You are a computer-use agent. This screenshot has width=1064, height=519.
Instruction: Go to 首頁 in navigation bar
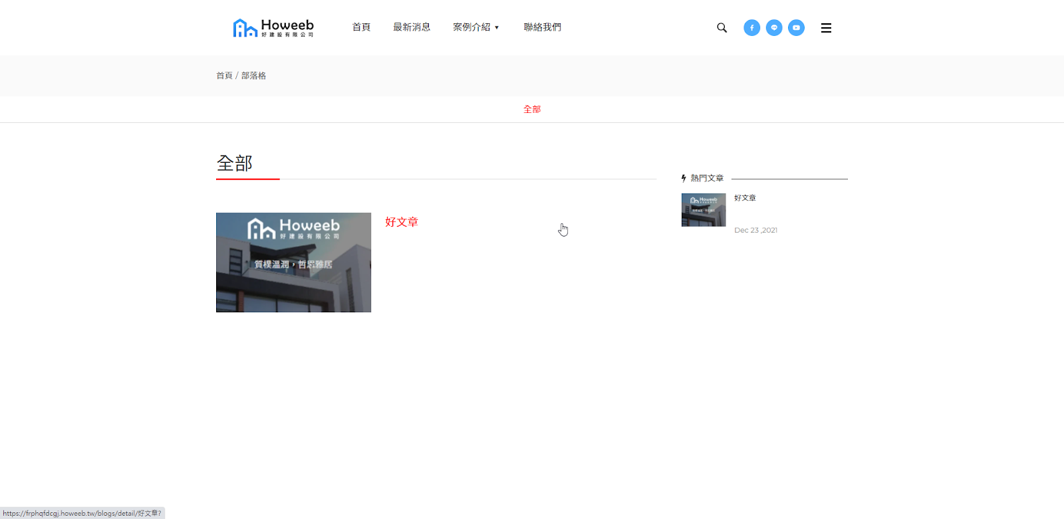361,27
